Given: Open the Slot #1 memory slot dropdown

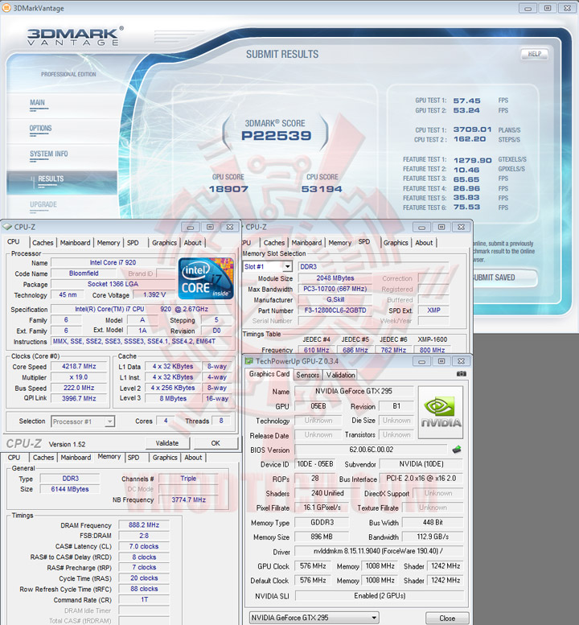Looking at the screenshot, I should (288, 267).
